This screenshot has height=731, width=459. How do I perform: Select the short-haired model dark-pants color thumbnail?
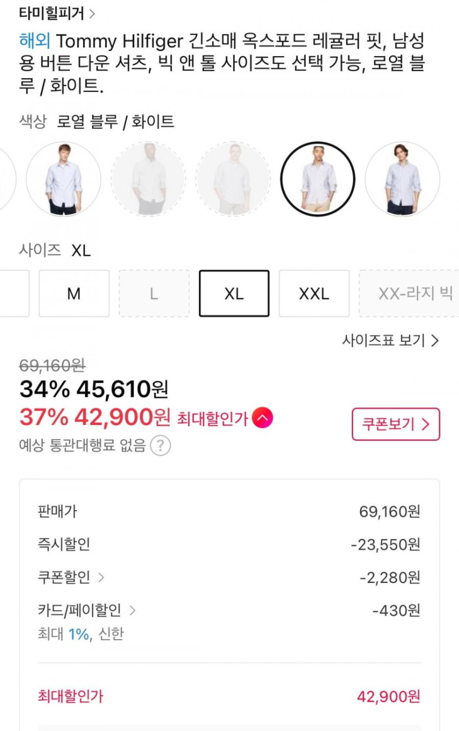coord(63,179)
